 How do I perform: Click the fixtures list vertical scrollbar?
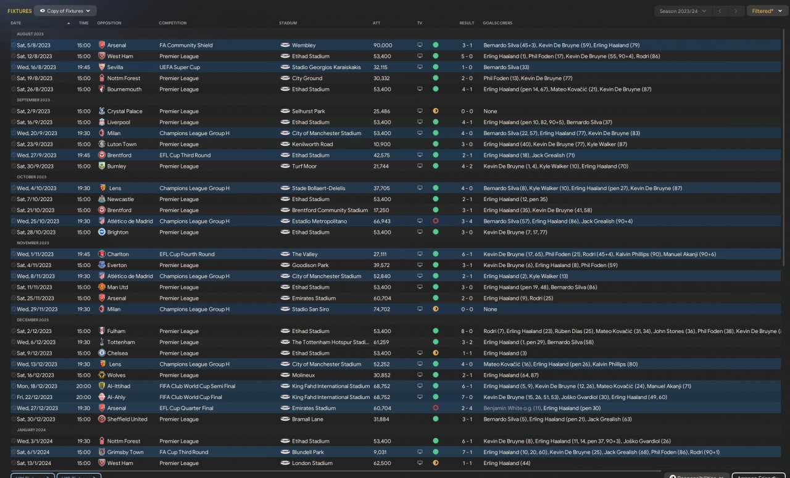(x=785, y=148)
